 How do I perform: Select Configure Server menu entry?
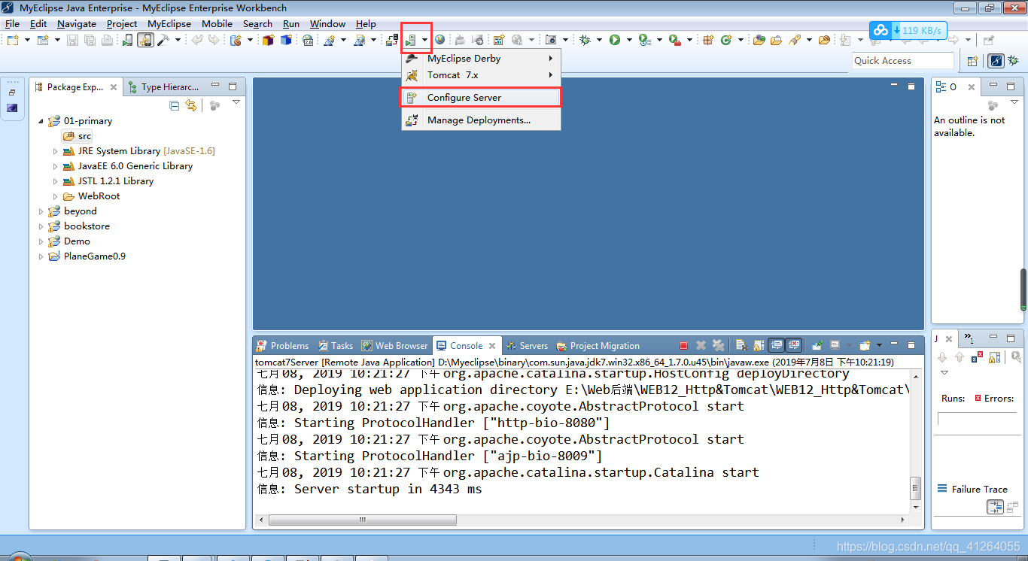click(482, 98)
